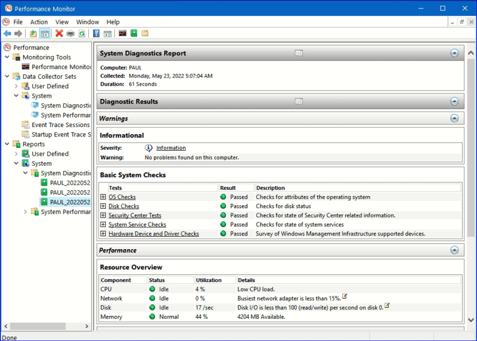
Task: Select System Performance under Data Collector Sets
Action: [61, 115]
